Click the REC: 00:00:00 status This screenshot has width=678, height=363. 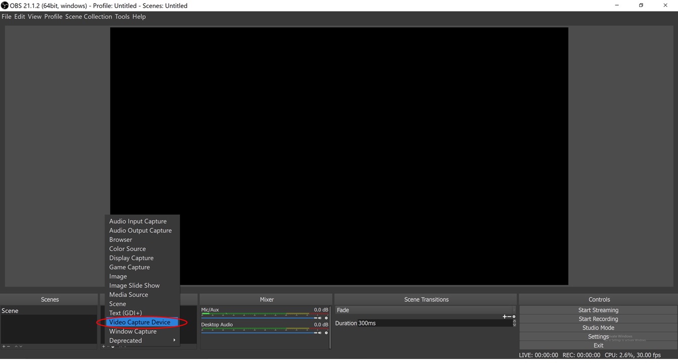(x=581, y=355)
